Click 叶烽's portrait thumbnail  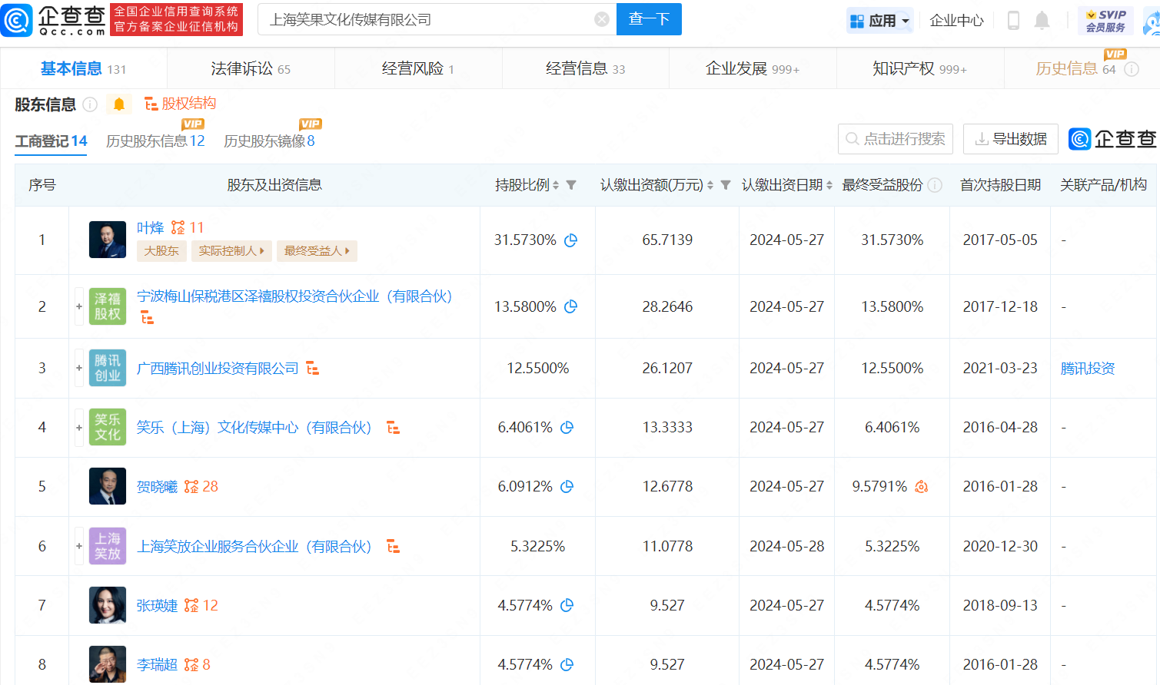pos(108,240)
